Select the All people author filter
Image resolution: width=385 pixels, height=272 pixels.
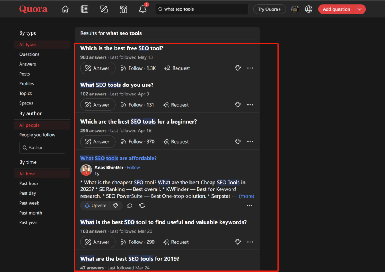pos(42,125)
